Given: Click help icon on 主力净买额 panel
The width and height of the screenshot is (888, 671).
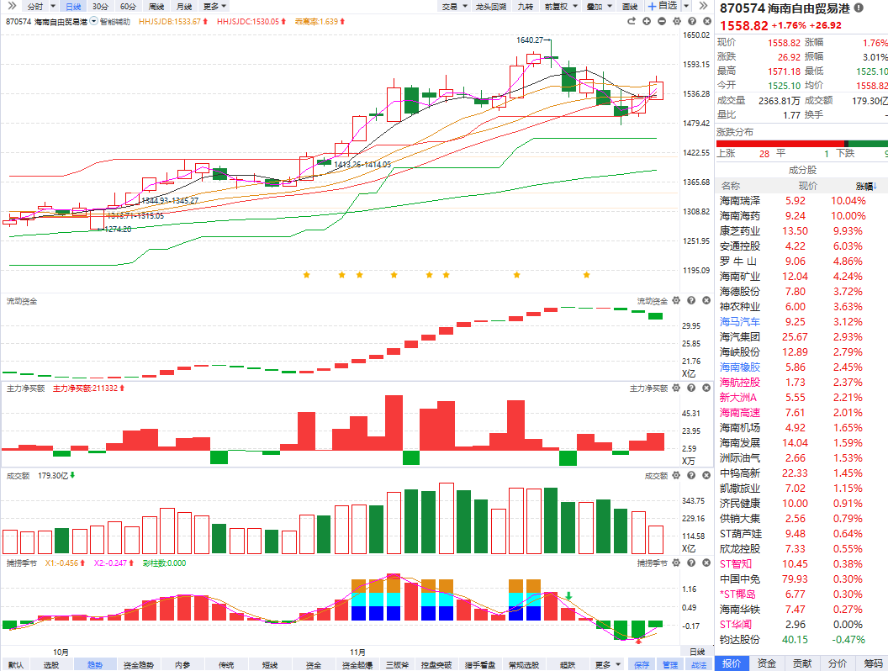Looking at the screenshot, I should pos(690,388).
